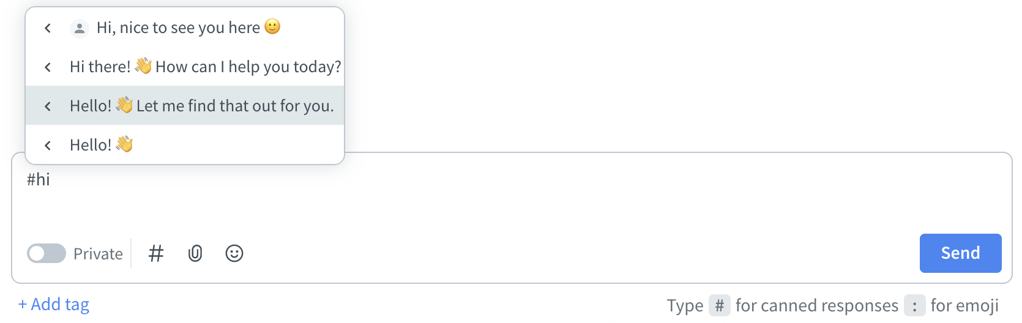Click the ":" key hint for emoji

point(914,305)
